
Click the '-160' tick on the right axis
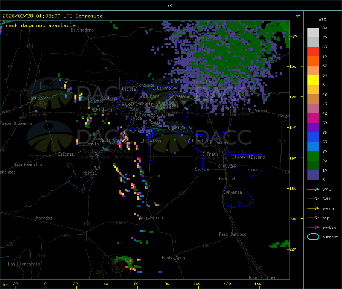[x=291, y=158]
